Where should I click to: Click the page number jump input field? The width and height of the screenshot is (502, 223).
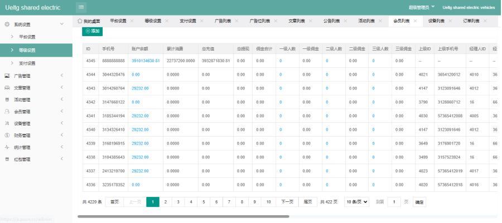coord(394,202)
